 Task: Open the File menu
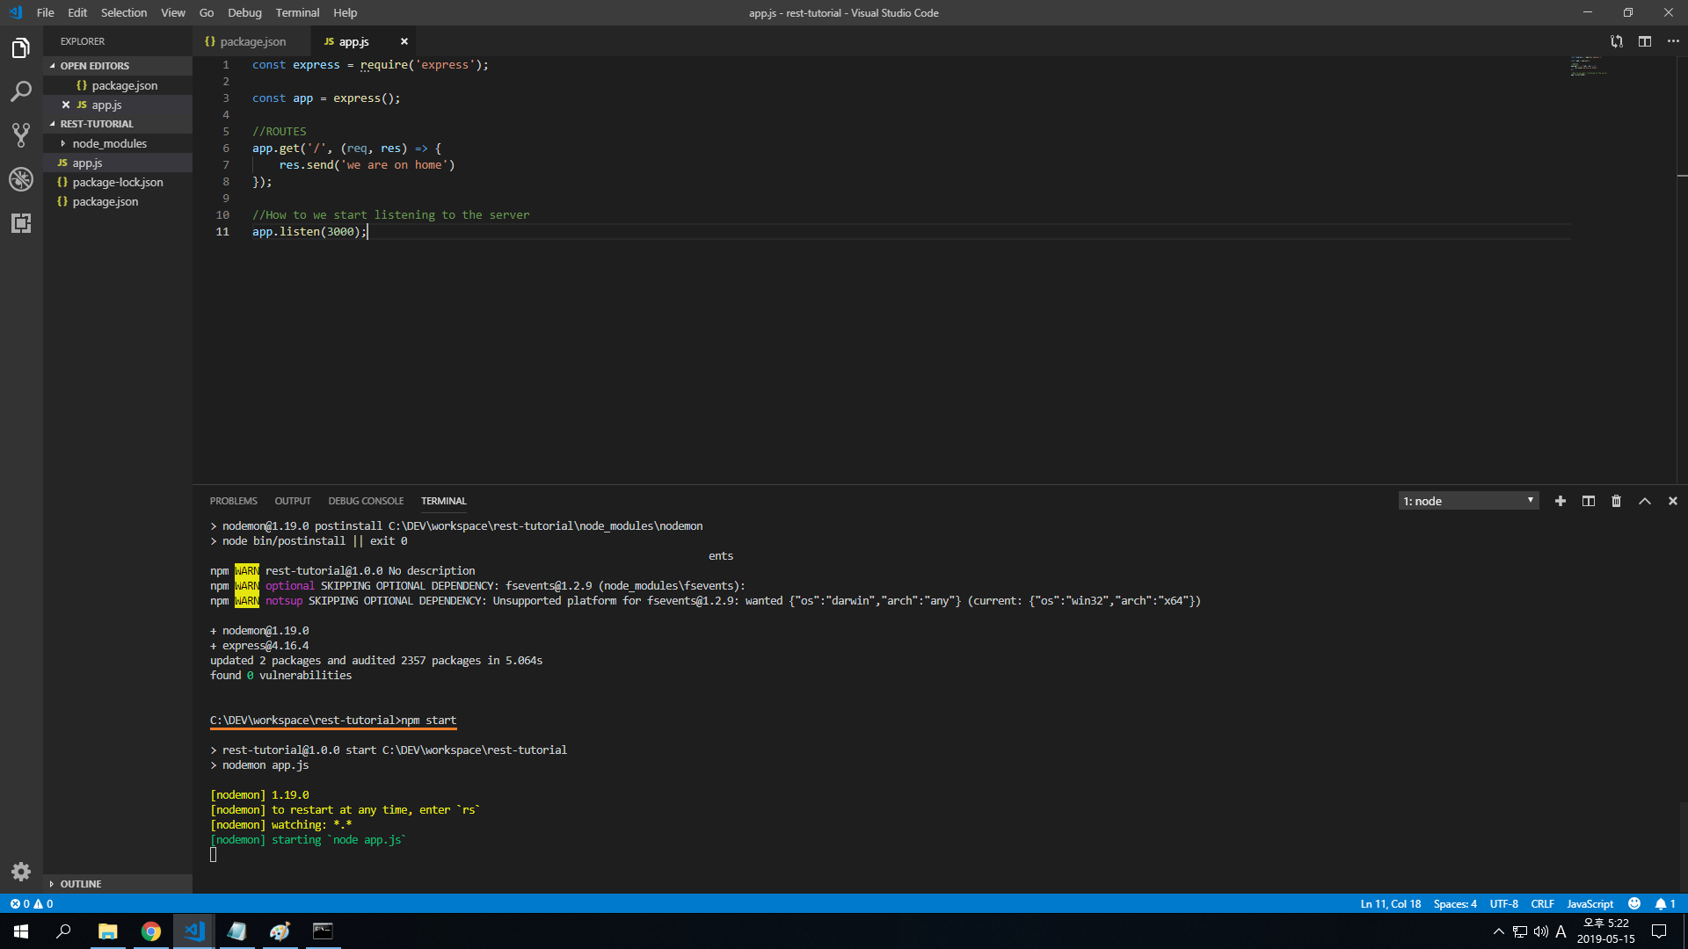pos(46,12)
